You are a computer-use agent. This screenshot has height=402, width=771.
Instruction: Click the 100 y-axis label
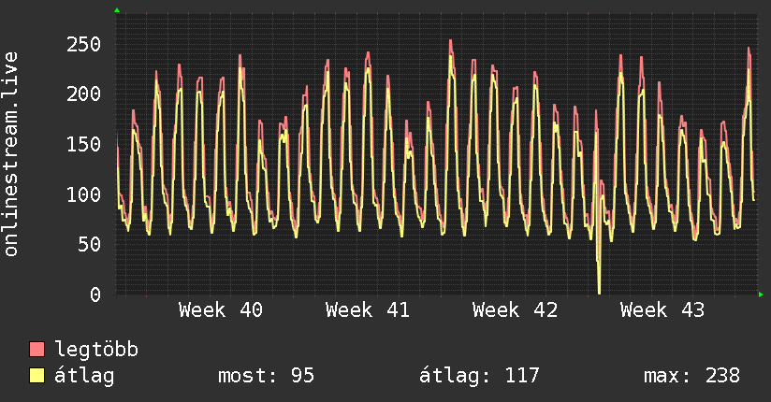coord(83,194)
